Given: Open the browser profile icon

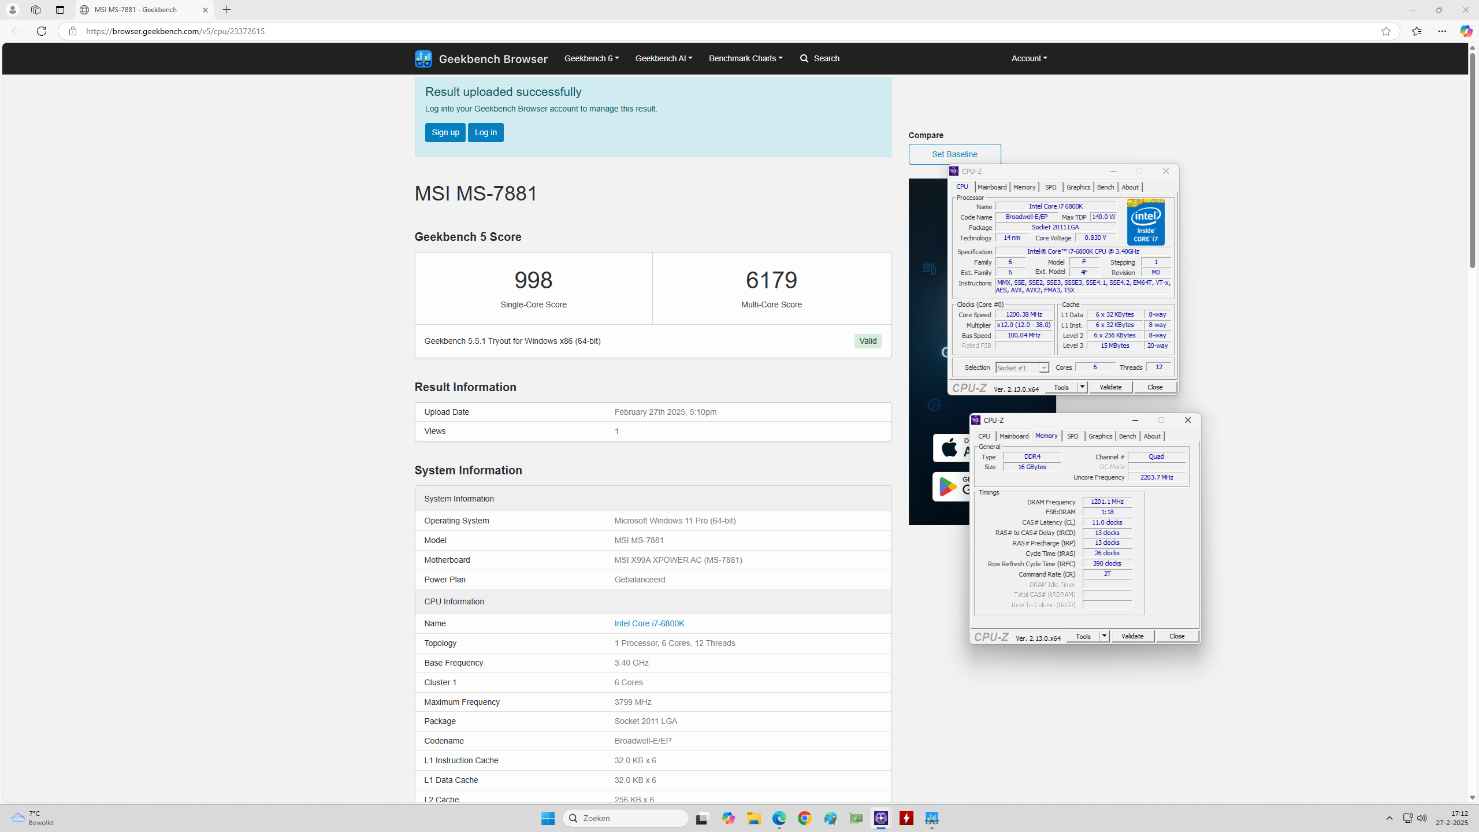Looking at the screenshot, I should click(x=12, y=10).
